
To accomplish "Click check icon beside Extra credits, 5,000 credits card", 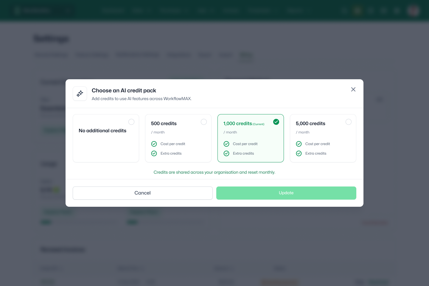I will [299, 153].
